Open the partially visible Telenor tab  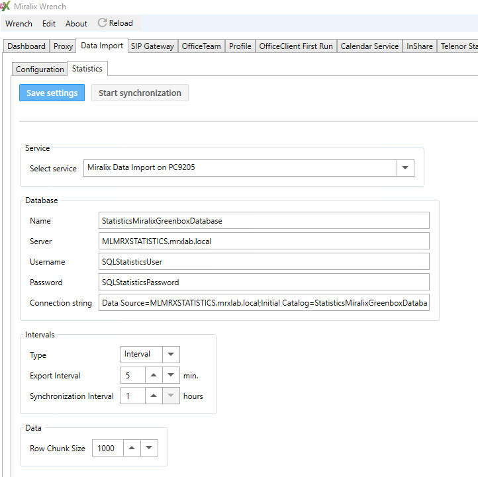458,46
